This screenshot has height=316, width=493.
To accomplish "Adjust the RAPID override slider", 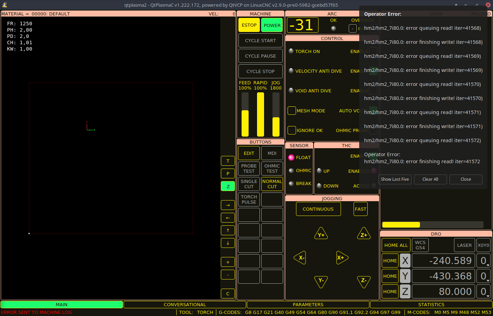I will 261,114.
